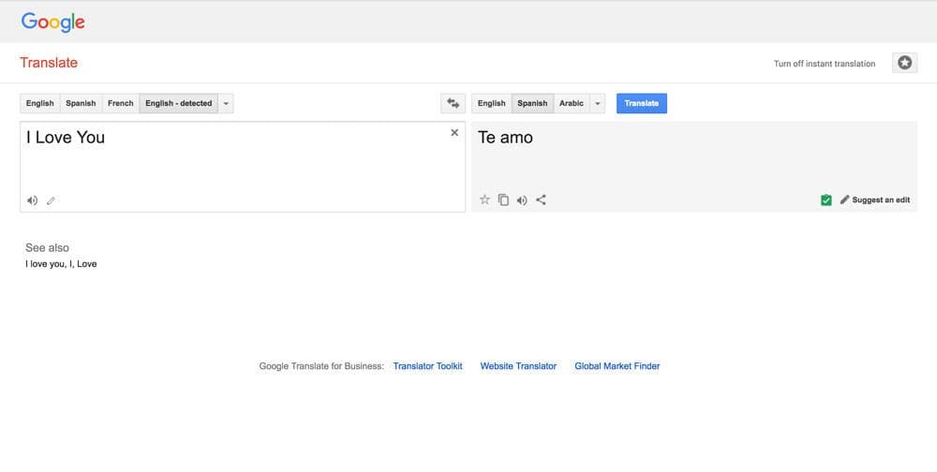Image resolution: width=937 pixels, height=472 pixels.
Task: Open the Translator Toolkit link
Action: click(428, 366)
